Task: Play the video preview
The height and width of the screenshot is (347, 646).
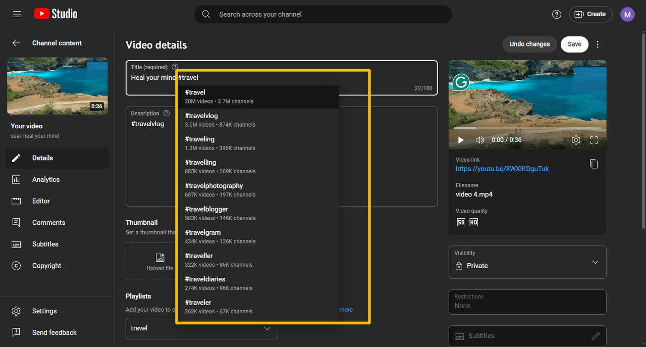Action: [460, 140]
